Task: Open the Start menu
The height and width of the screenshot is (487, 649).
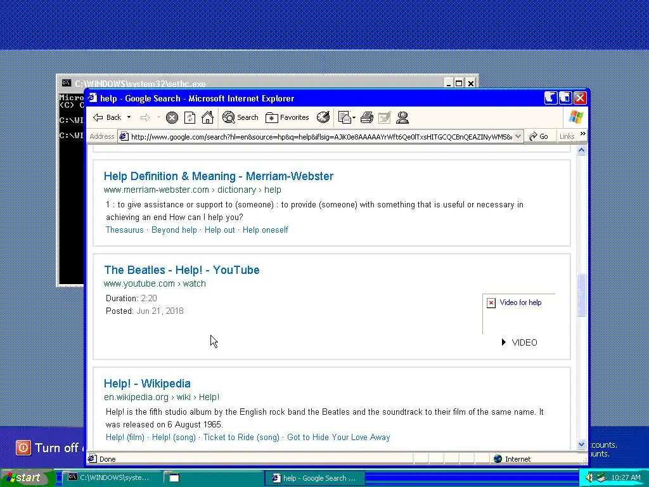Action: point(27,477)
